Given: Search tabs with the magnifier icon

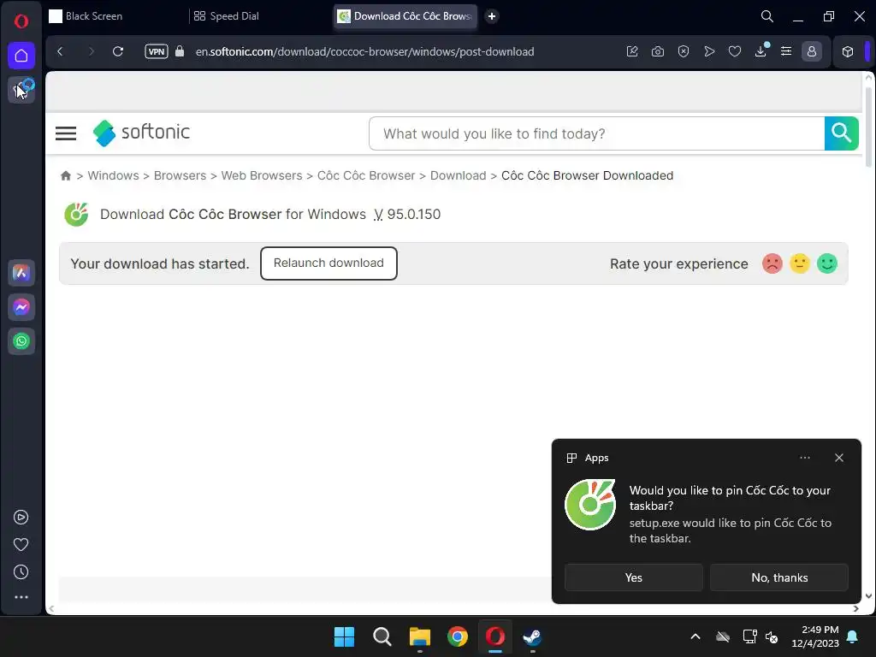Looking at the screenshot, I should pyautogui.click(x=767, y=16).
